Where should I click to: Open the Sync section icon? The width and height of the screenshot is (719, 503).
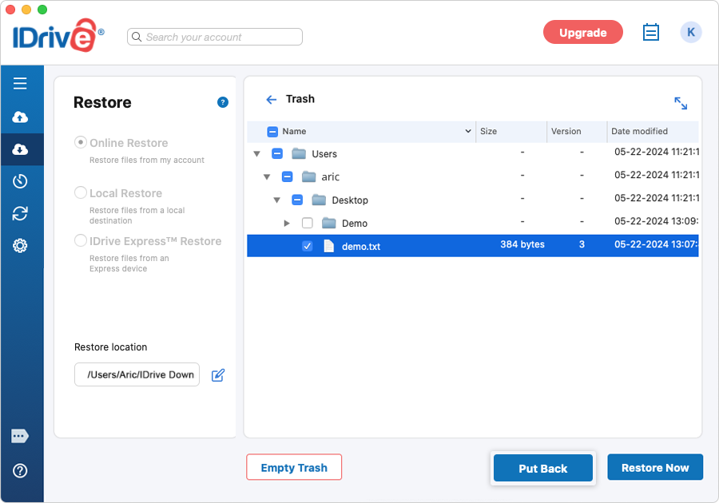point(20,213)
